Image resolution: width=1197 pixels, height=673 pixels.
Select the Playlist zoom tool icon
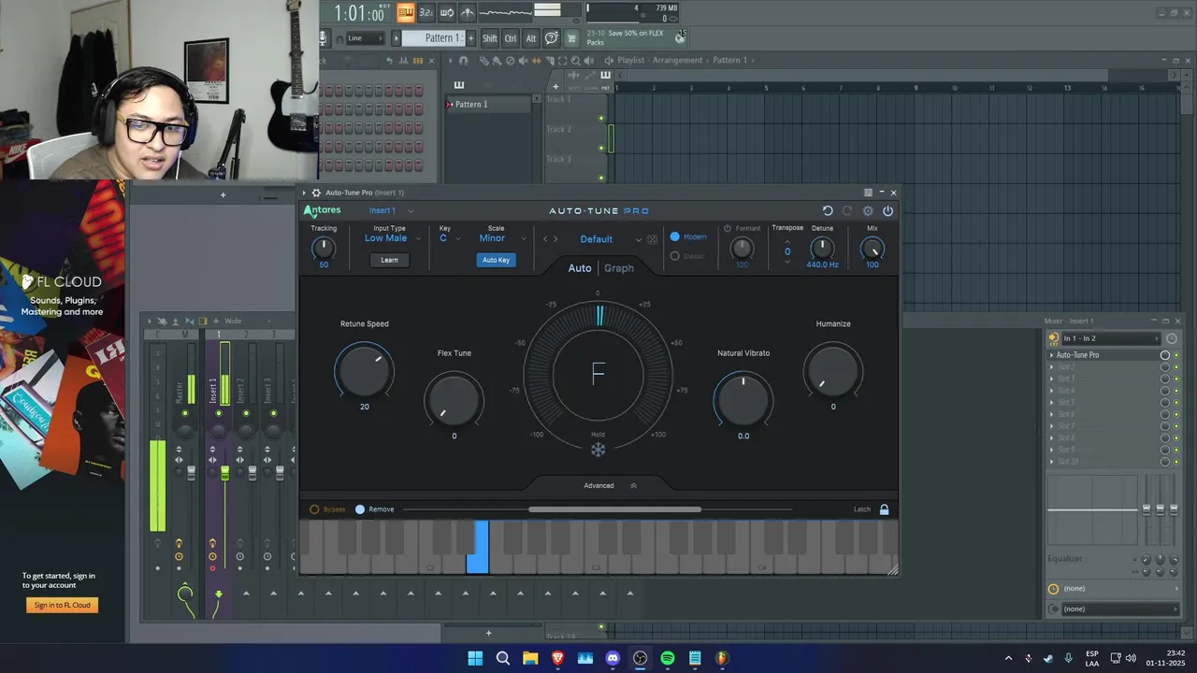(x=574, y=60)
